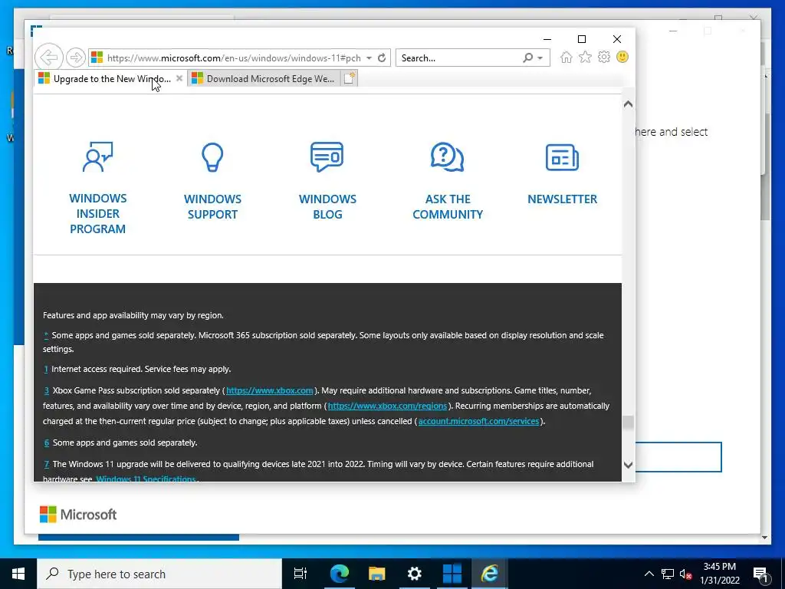Screen dimensions: 785x589
Task: Open WINDOWS BLOG link
Action: pos(327,206)
